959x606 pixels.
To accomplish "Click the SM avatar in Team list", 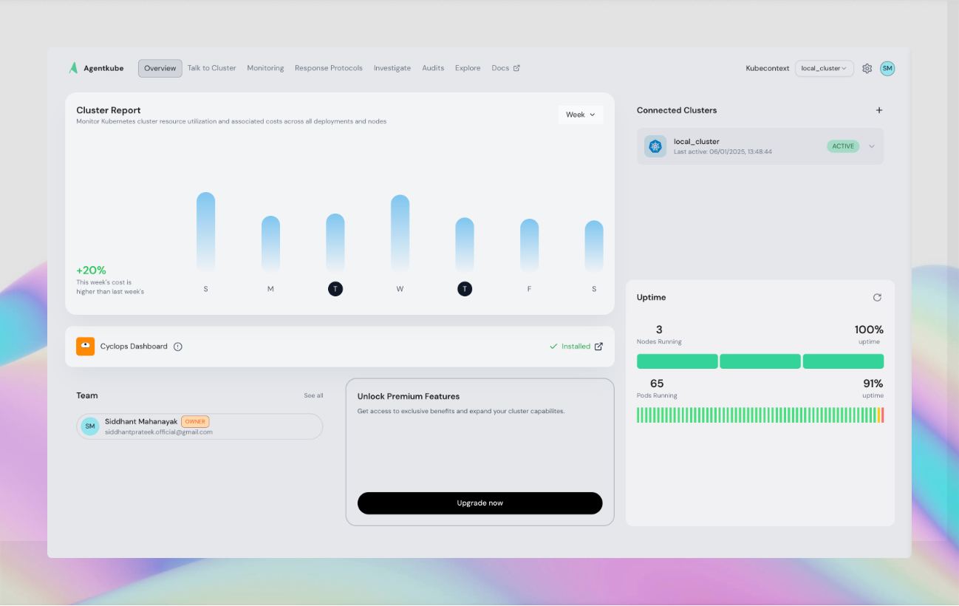I will [90, 426].
